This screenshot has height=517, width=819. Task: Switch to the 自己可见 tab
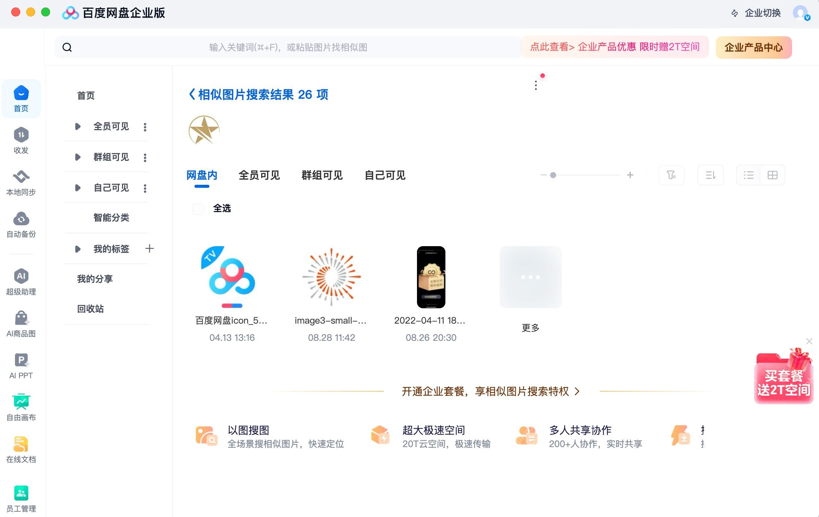pyautogui.click(x=385, y=175)
